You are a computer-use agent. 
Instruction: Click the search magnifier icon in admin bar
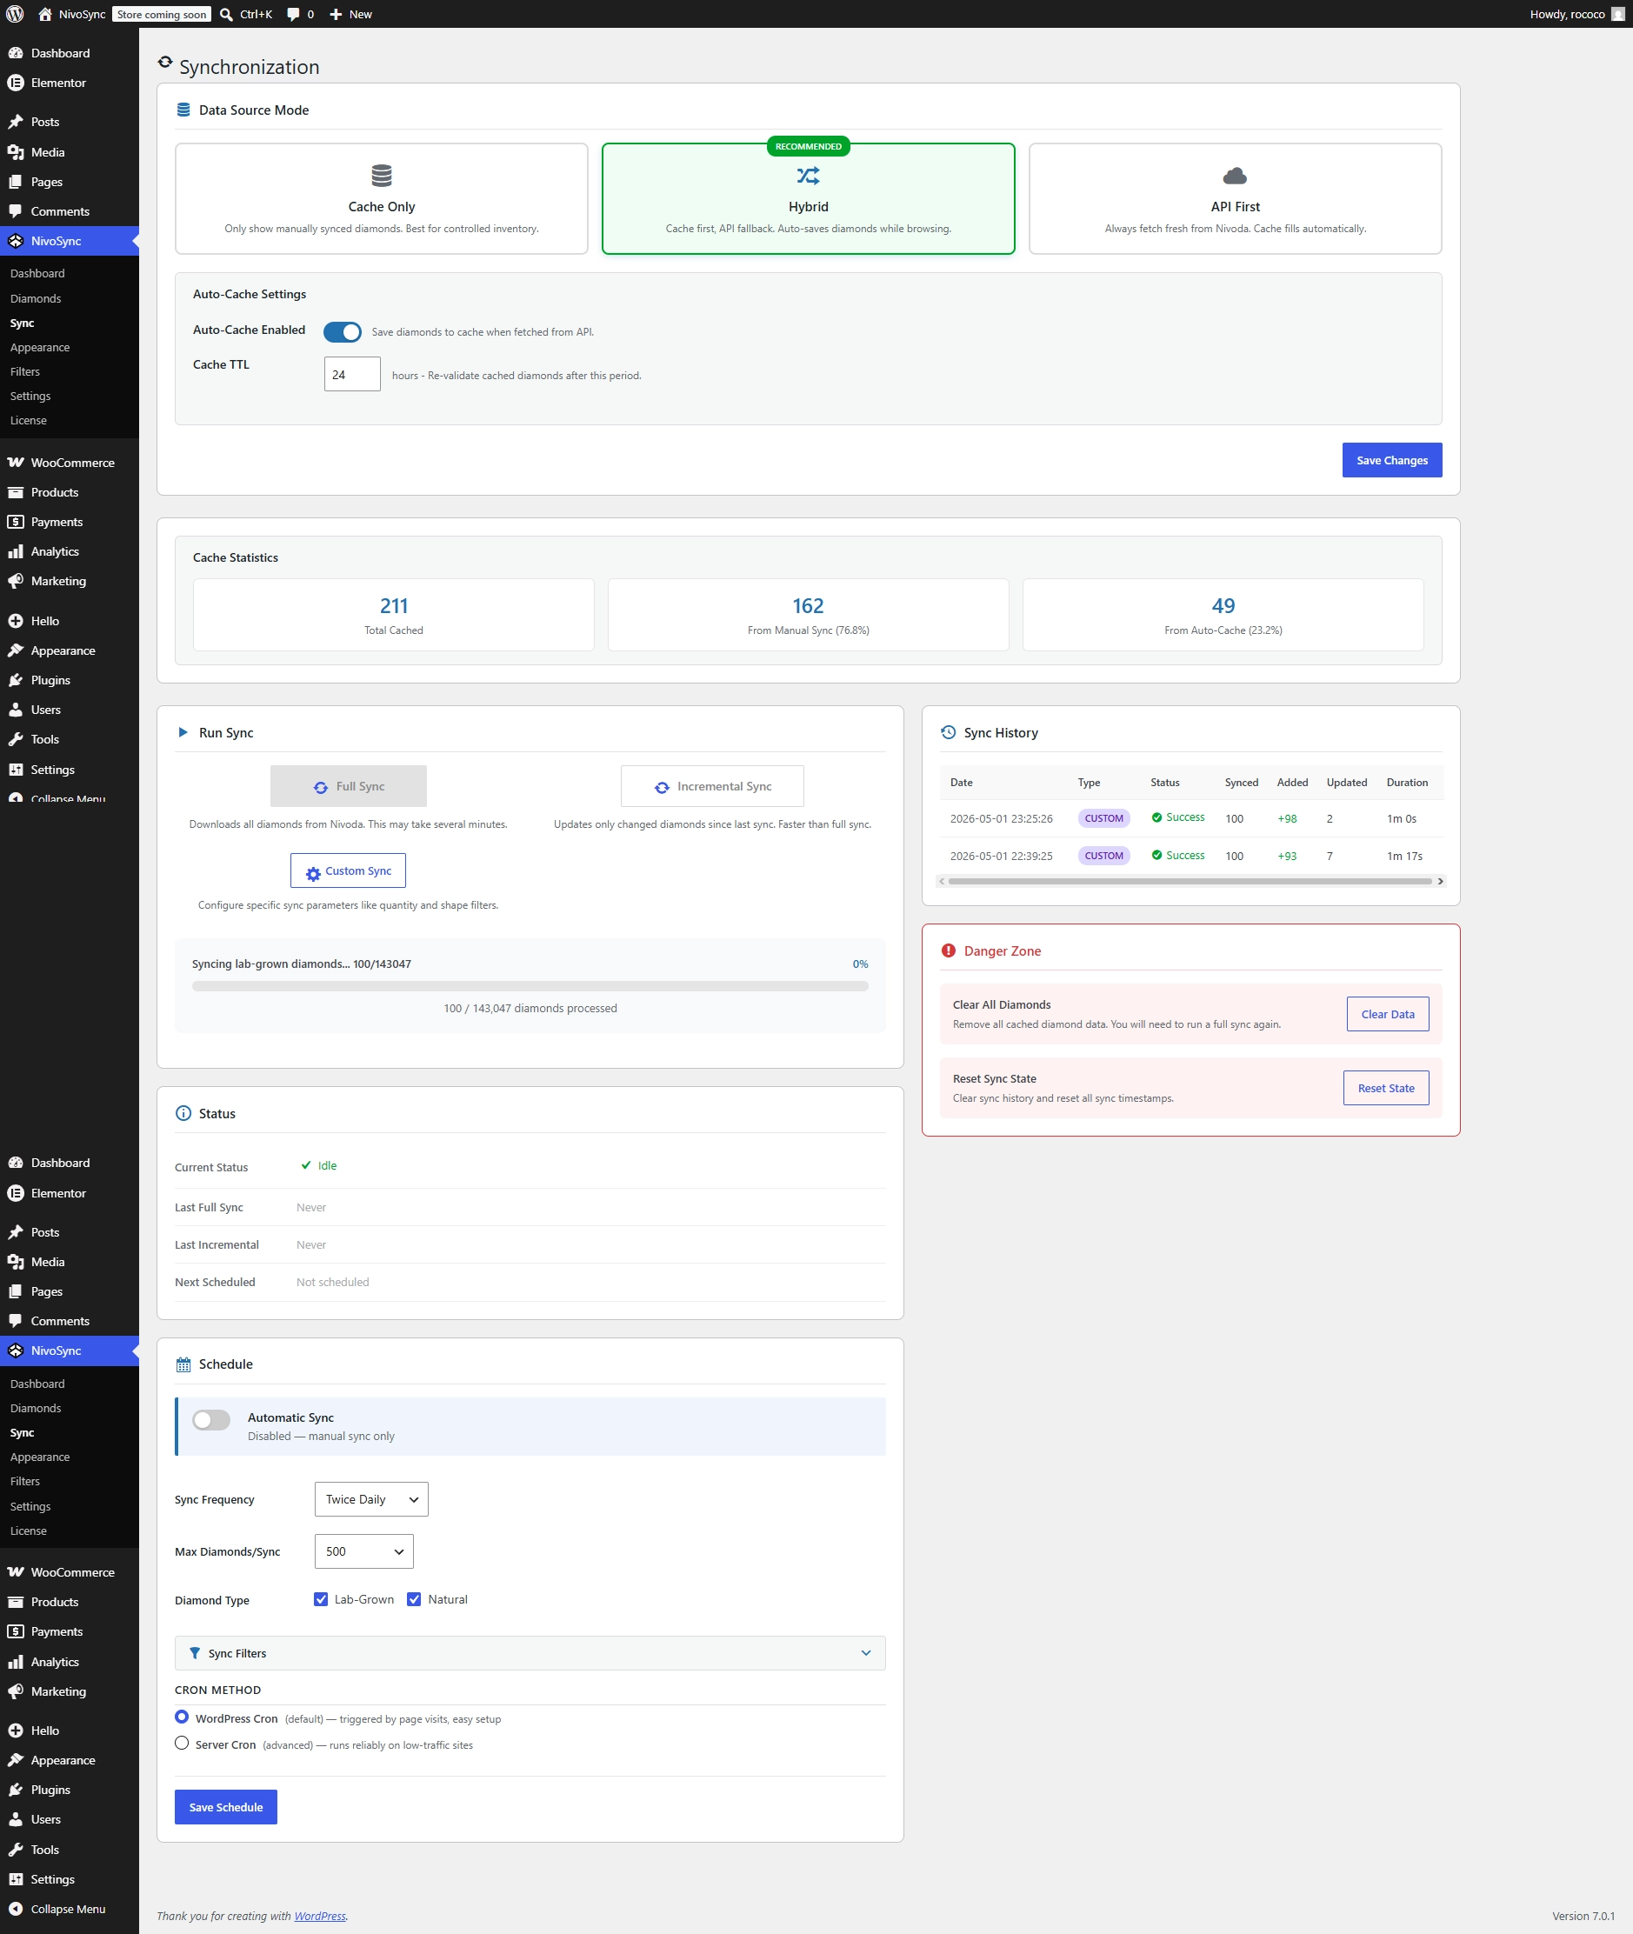click(x=226, y=14)
